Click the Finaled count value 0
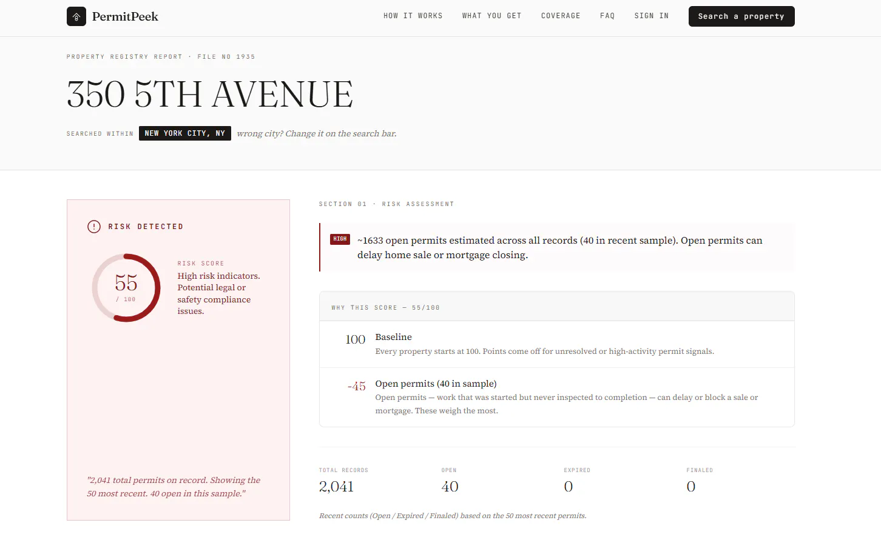 click(x=691, y=487)
